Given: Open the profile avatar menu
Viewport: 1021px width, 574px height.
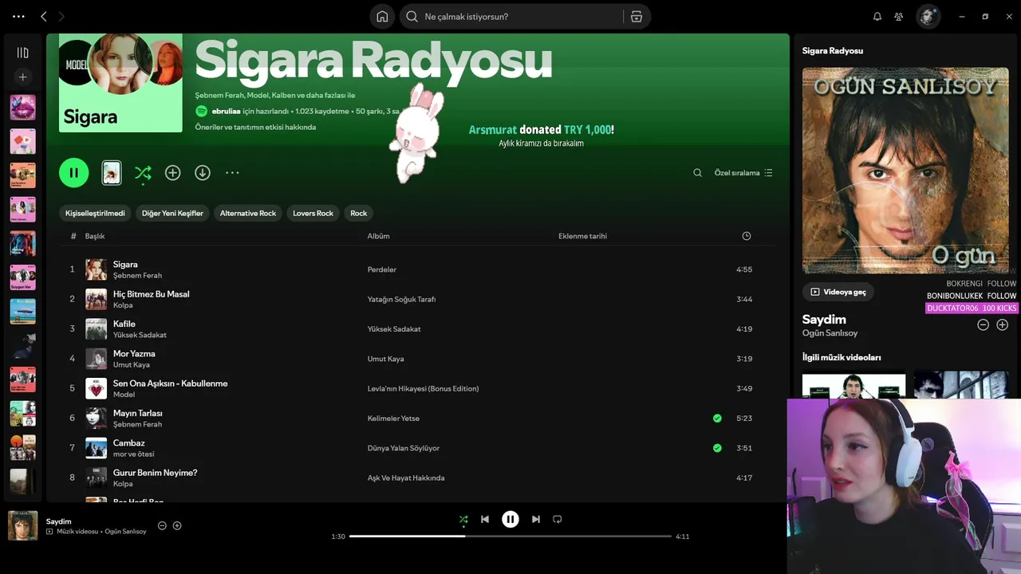Looking at the screenshot, I should click(x=928, y=17).
